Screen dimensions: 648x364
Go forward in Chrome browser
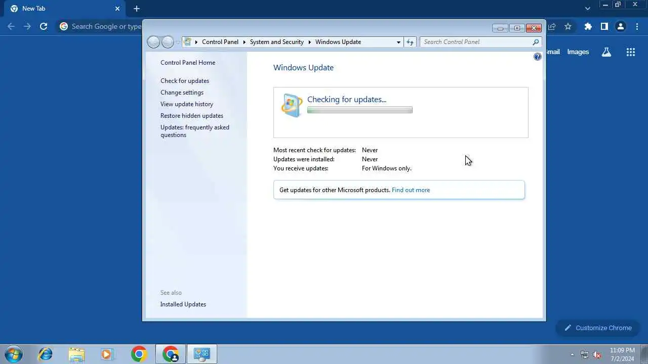point(27,26)
